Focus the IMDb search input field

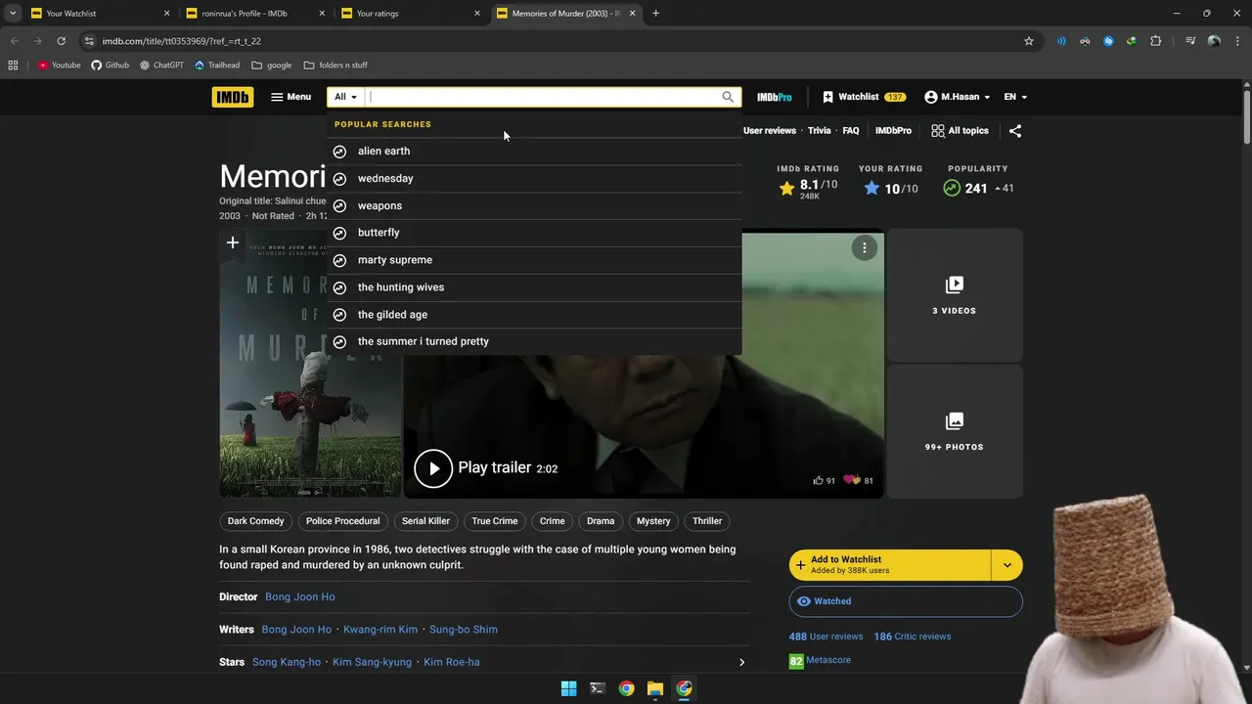(542, 97)
